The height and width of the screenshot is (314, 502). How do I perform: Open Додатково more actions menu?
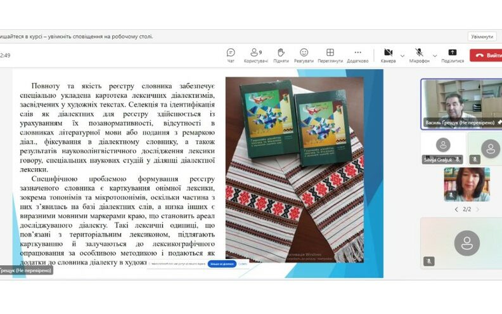click(357, 55)
